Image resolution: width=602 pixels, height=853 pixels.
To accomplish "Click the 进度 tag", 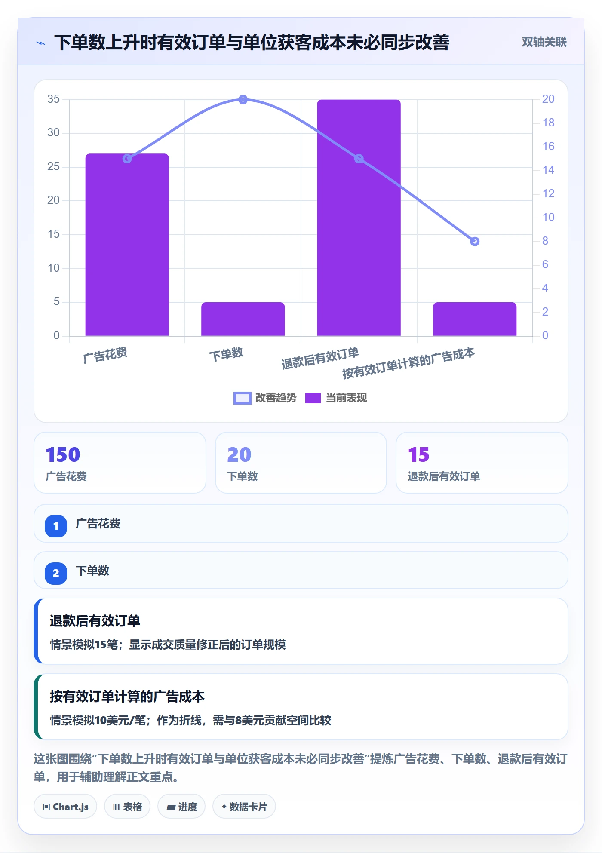I will coord(181,807).
